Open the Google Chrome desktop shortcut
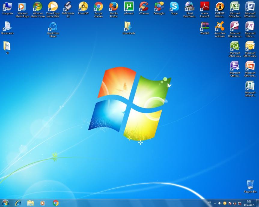This screenshot has width=259, height=207. (x=98, y=7)
